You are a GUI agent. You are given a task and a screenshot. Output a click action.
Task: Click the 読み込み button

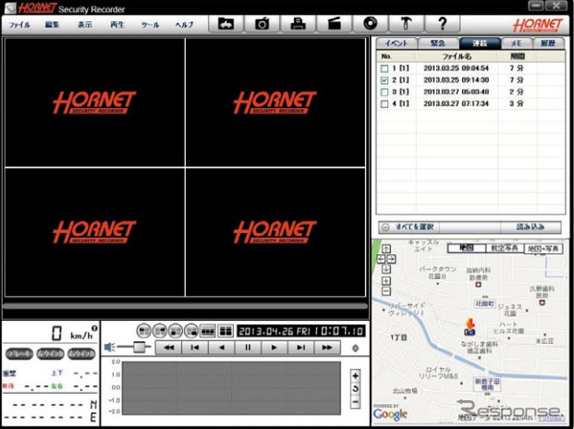point(531,227)
